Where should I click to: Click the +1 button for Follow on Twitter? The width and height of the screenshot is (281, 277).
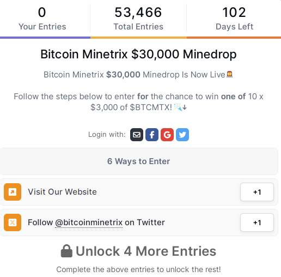click(257, 222)
